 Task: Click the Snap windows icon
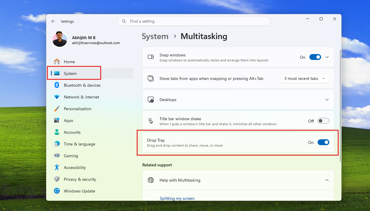click(x=150, y=57)
